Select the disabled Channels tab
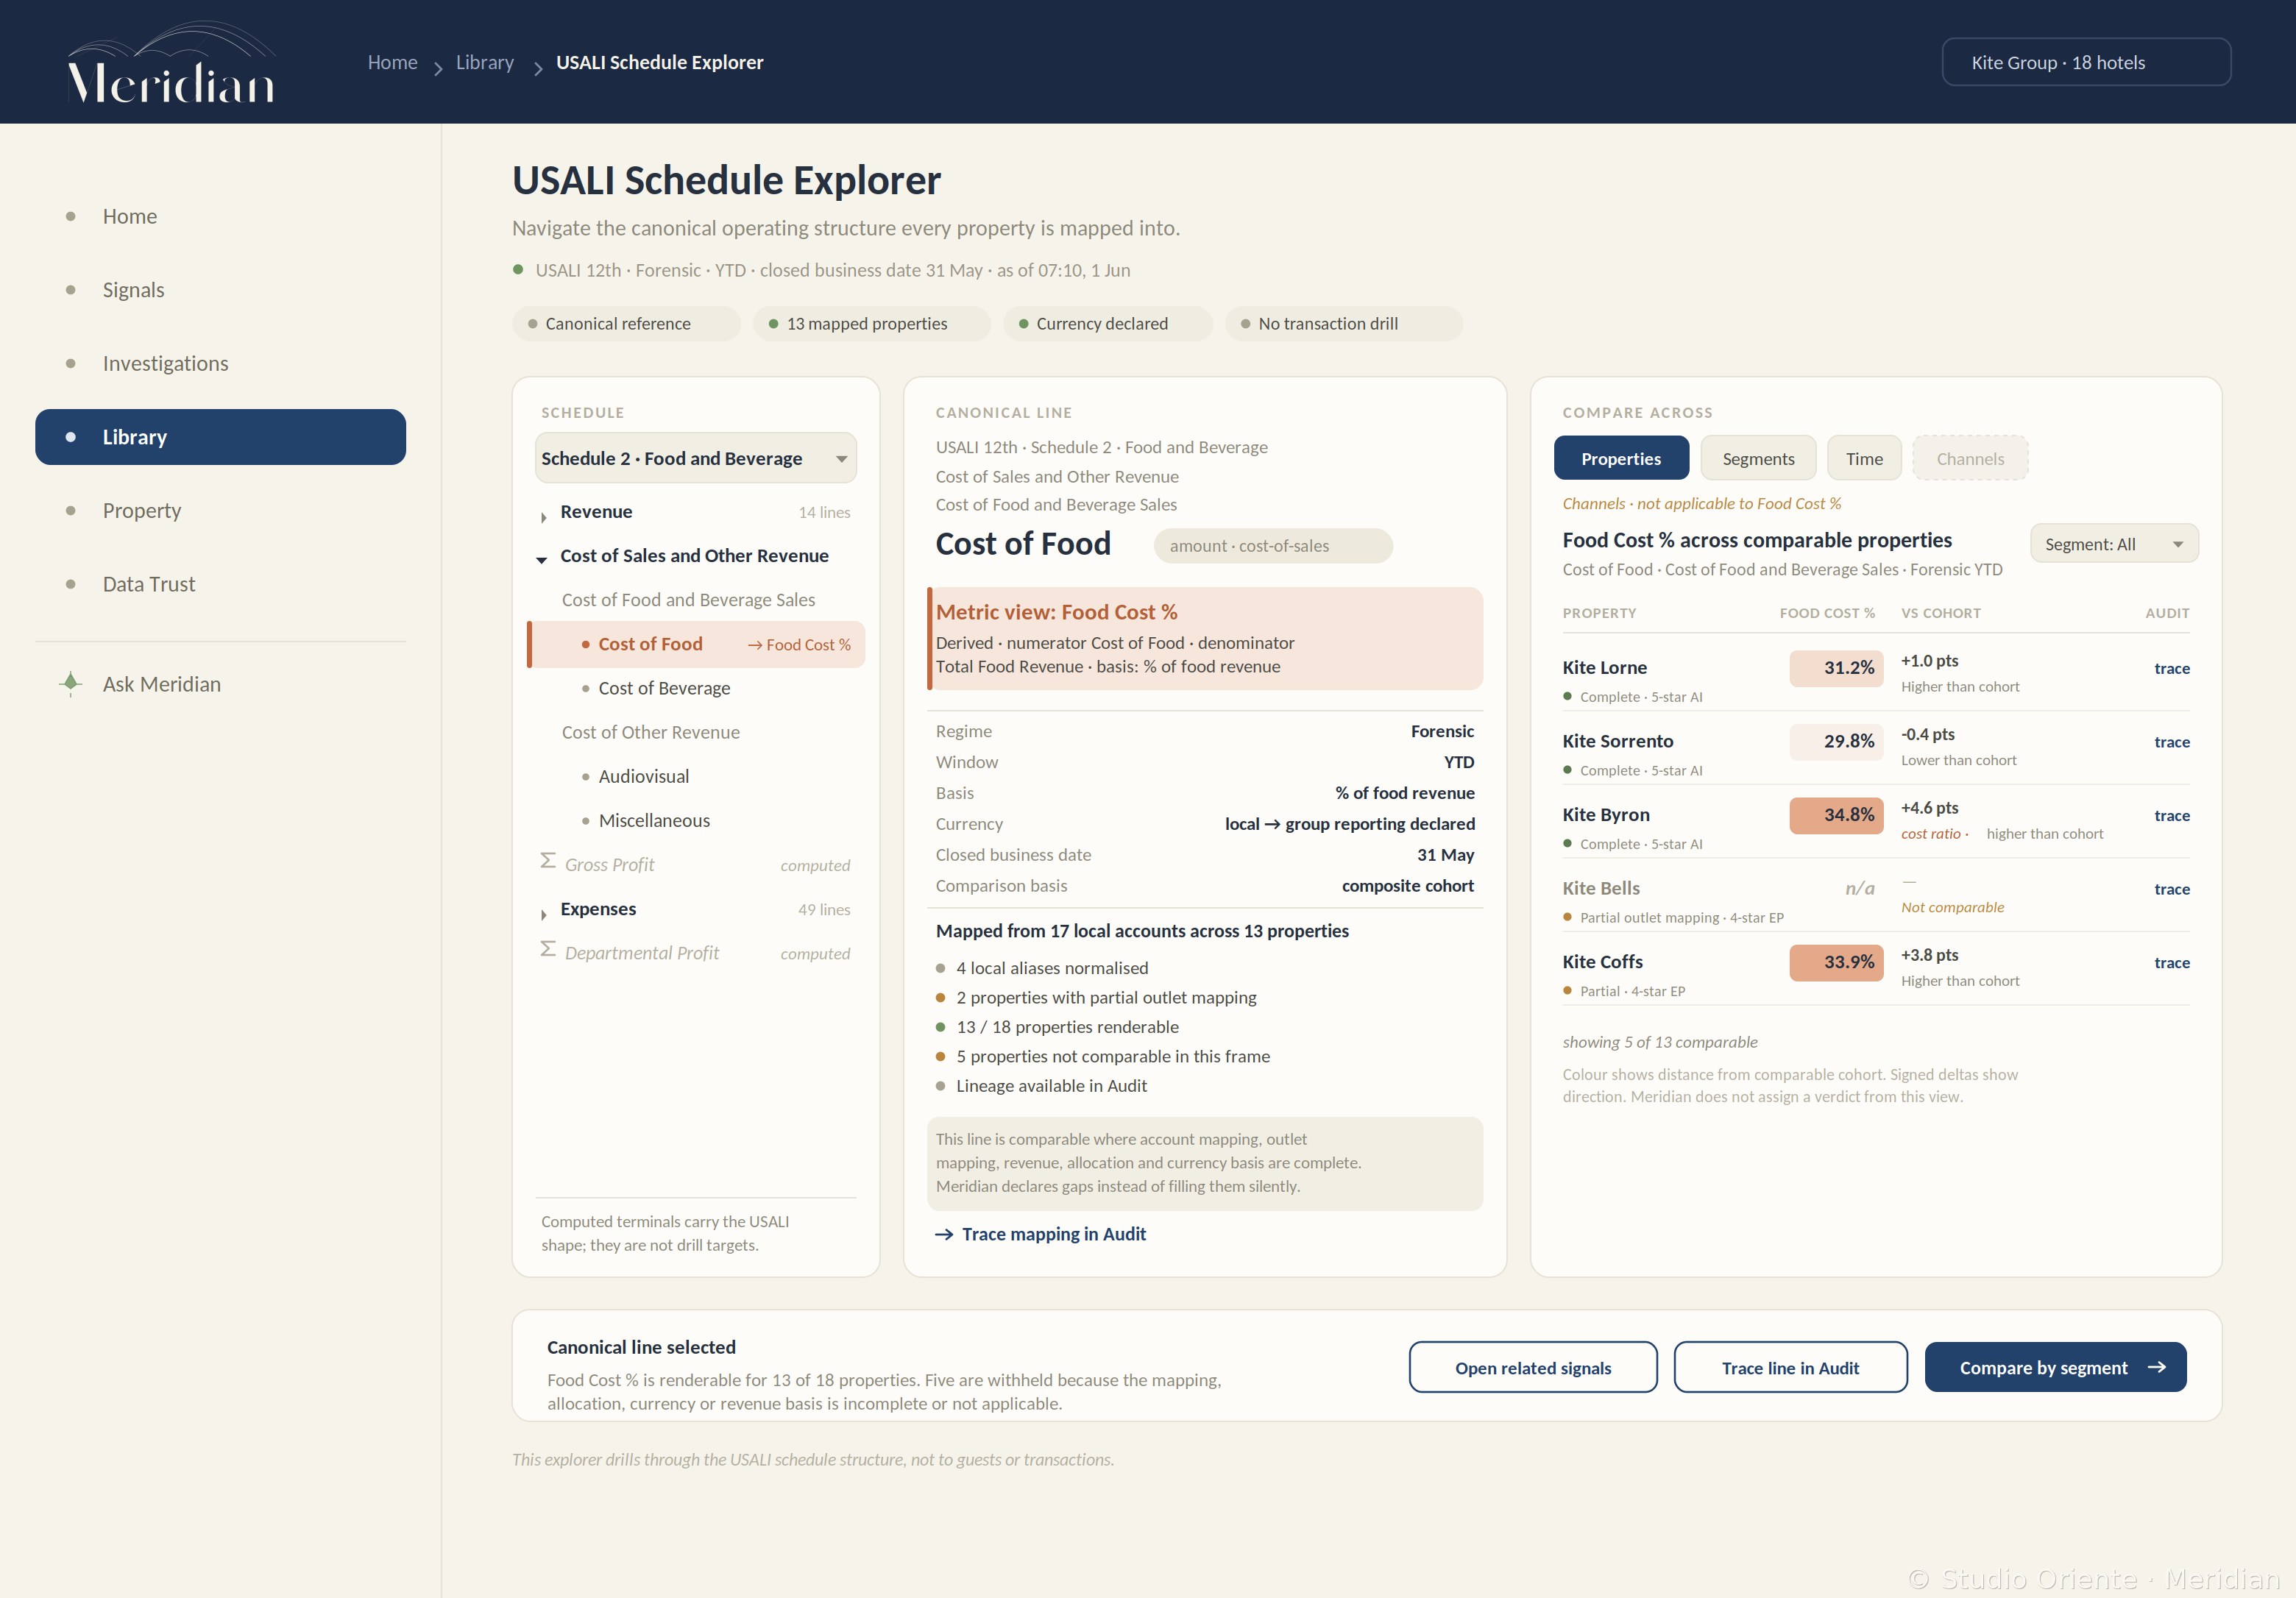The image size is (2296, 1598). tap(1970, 459)
